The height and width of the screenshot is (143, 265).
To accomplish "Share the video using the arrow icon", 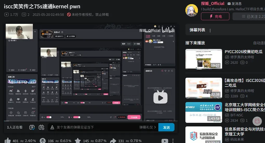I will [113, 140].
